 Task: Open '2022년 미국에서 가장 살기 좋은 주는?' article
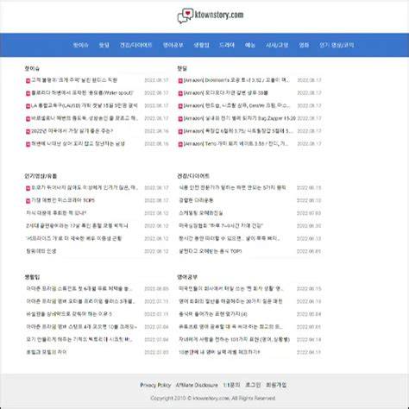coord(72,131)
